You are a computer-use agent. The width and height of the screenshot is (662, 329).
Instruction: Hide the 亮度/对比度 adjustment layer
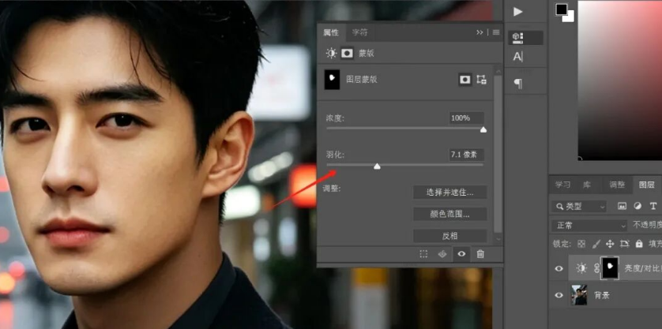(559, 268)
